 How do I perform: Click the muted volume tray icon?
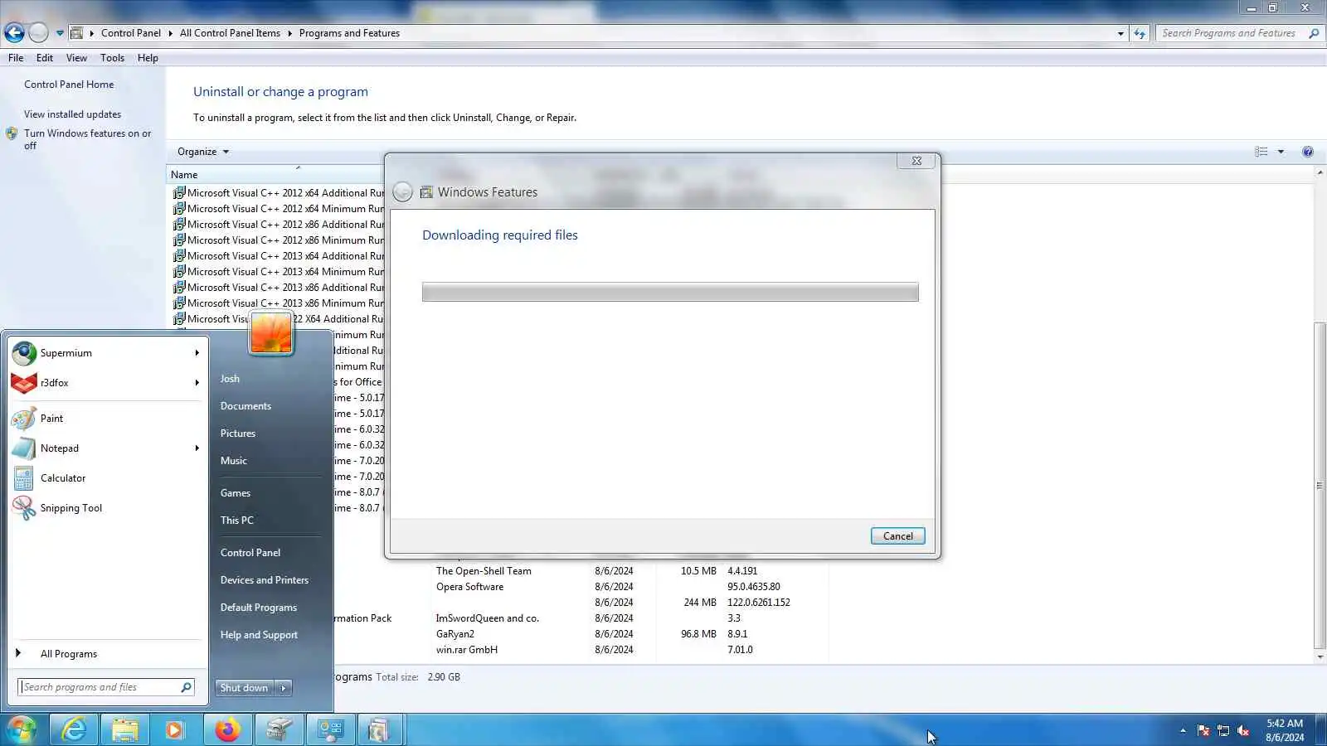(x=1243, y=730)
